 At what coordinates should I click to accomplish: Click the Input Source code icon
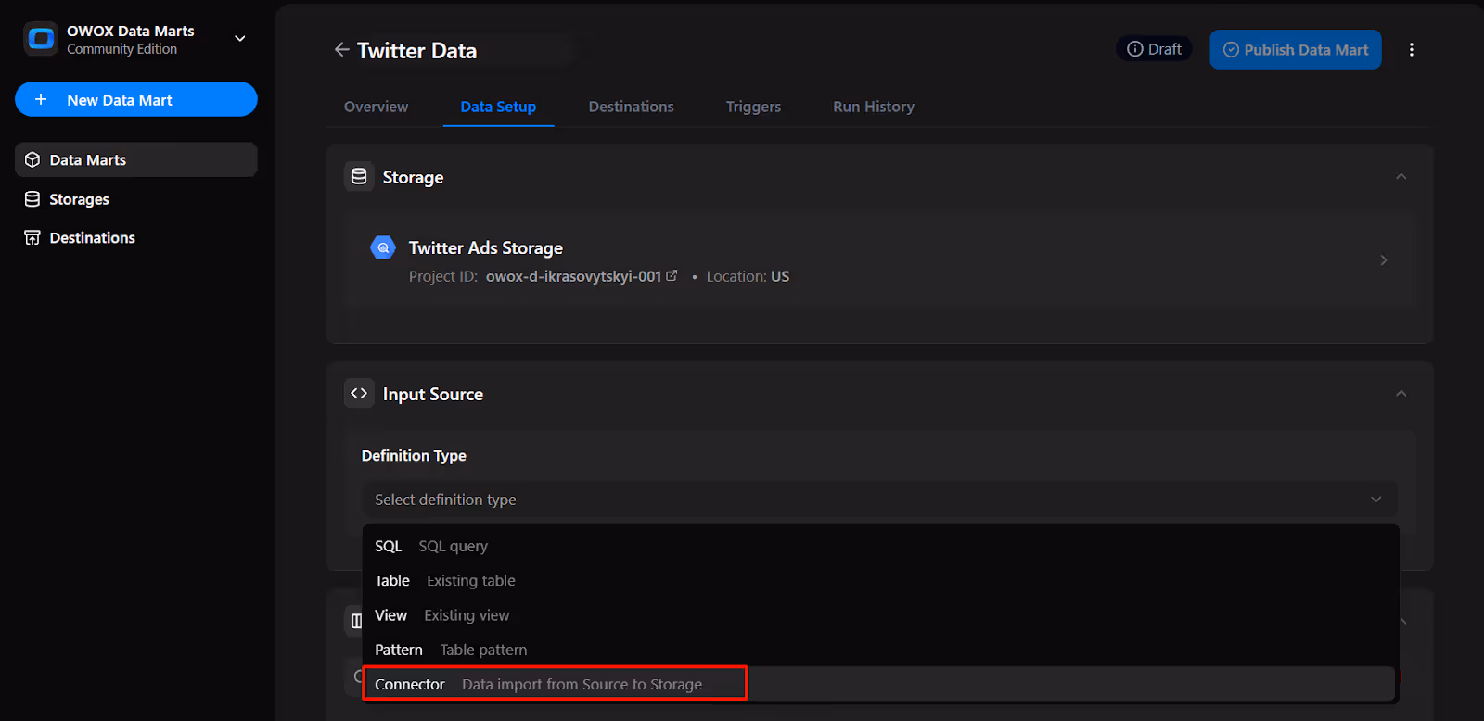coord(359,393)
